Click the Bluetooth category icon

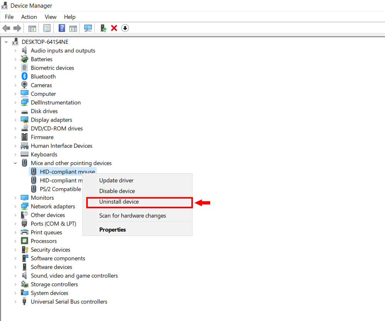[x=25, y=77]
